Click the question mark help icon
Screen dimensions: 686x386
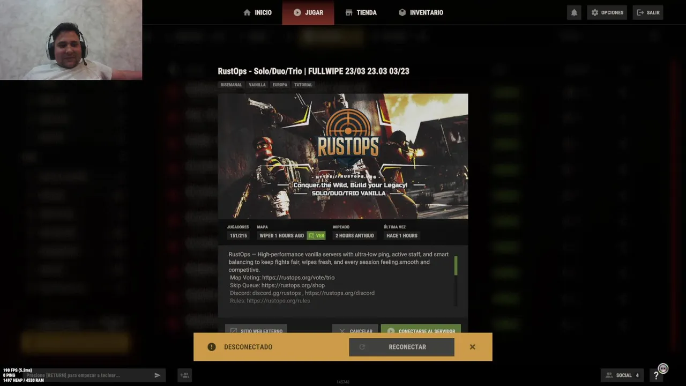656,375
